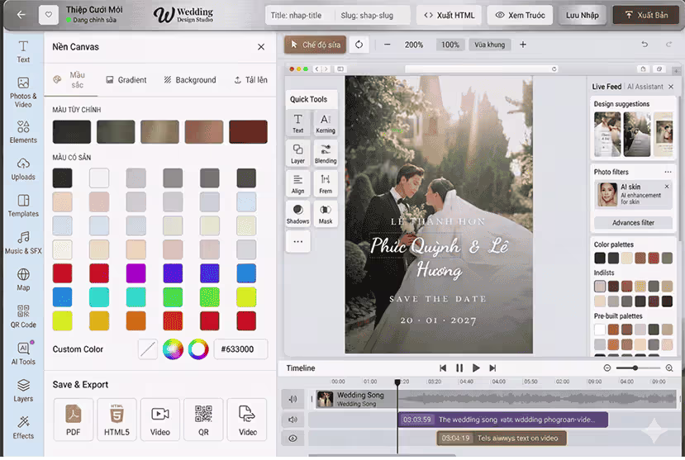Open the Uploads panel
Image resolution: width=685 pixels, height=460 pixels.
click(23, 169)
